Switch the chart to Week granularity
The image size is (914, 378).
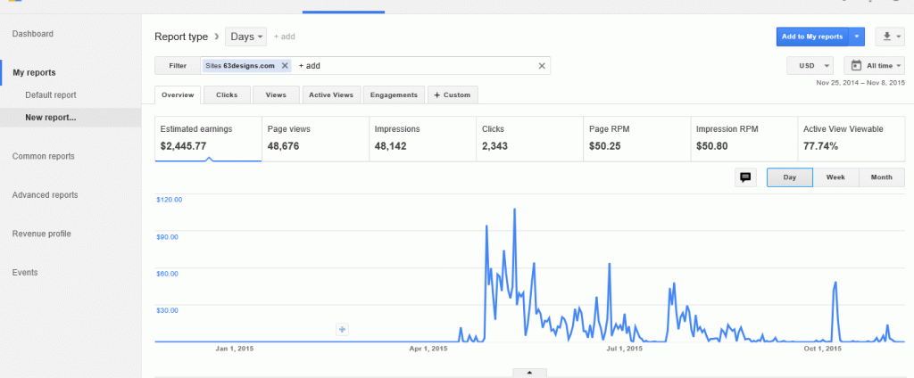835,177
